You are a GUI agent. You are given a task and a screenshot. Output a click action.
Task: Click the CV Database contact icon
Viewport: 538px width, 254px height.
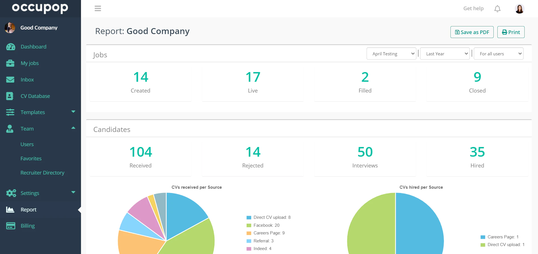10,96
